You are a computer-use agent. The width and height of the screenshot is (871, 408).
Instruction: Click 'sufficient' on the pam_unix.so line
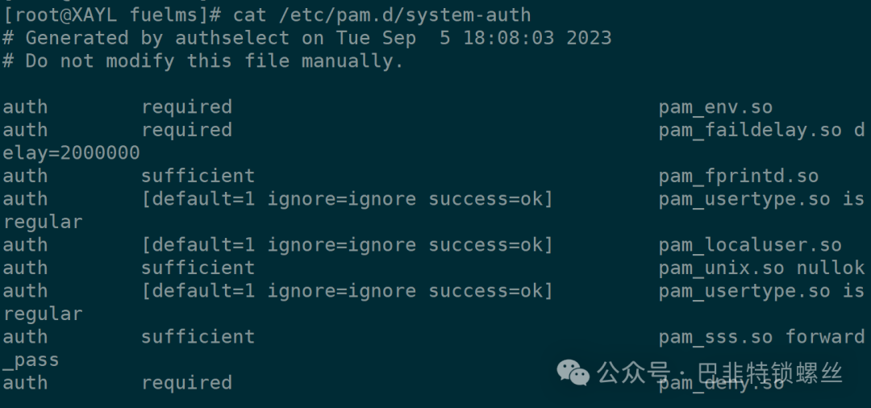pyautogui.click(x=198, y=268)
